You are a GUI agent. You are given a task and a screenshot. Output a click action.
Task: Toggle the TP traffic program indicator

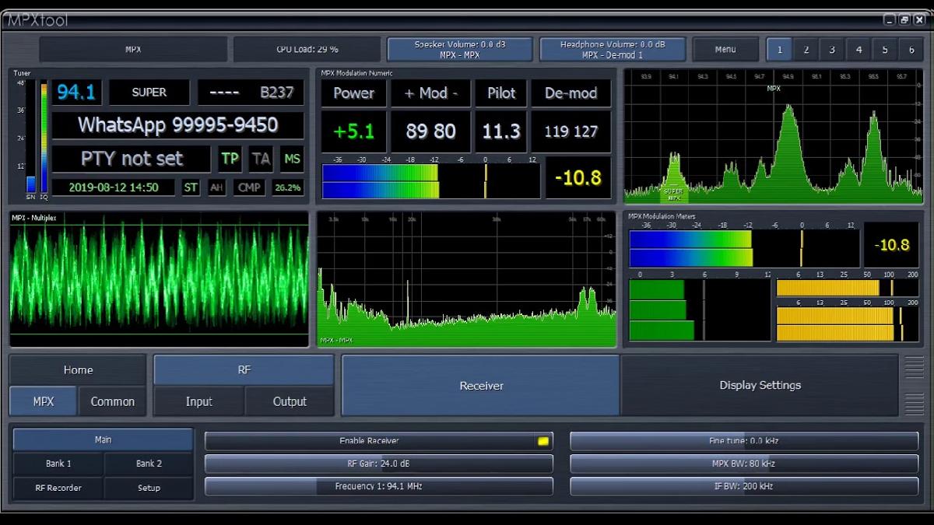pos(230,159)
